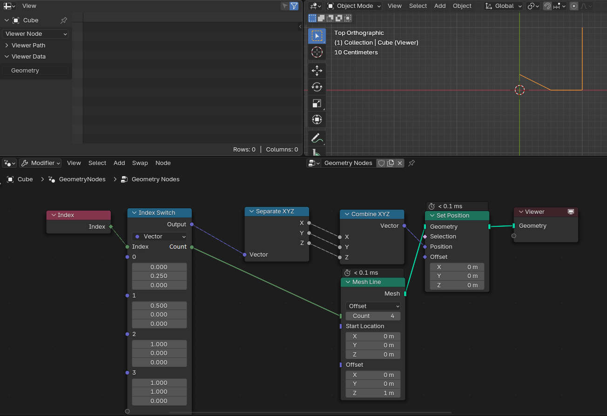Screen dimensions: 607x416
Task: Activate the 3D Cursor tool
Action: click(x=317, y=52)
